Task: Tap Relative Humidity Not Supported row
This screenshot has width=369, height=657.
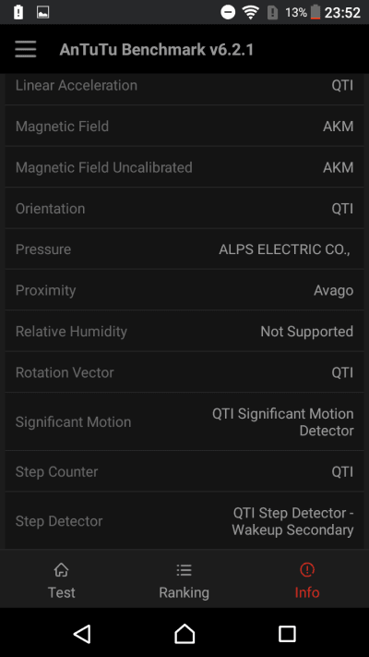Action: (x=184, y=332)
